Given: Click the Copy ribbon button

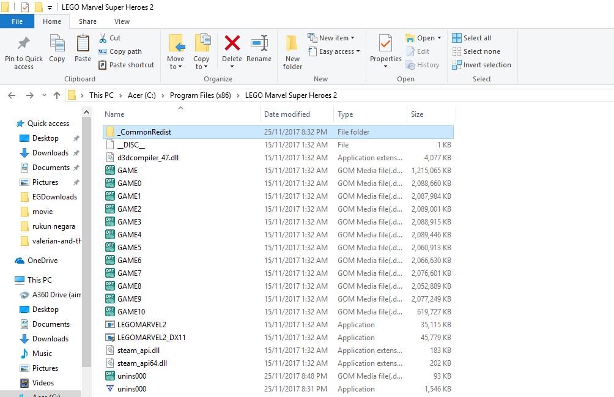Looking at the screenshot, I should 57,48.
